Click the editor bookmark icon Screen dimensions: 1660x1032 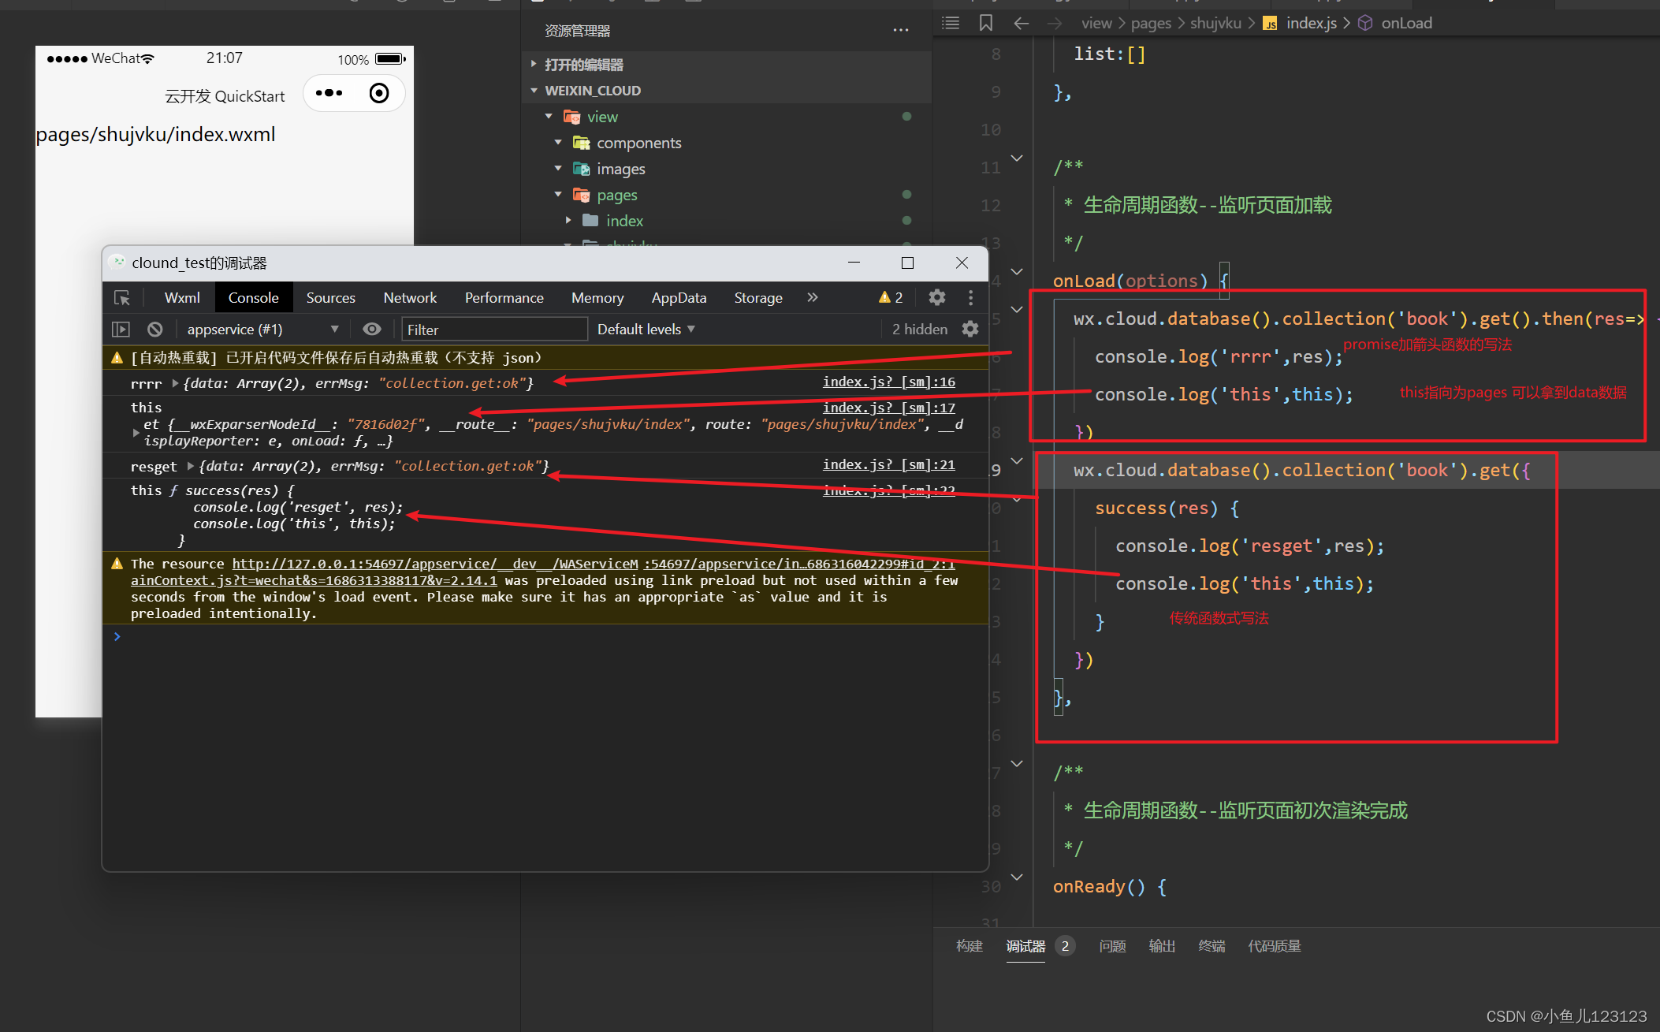pos(985,23)
